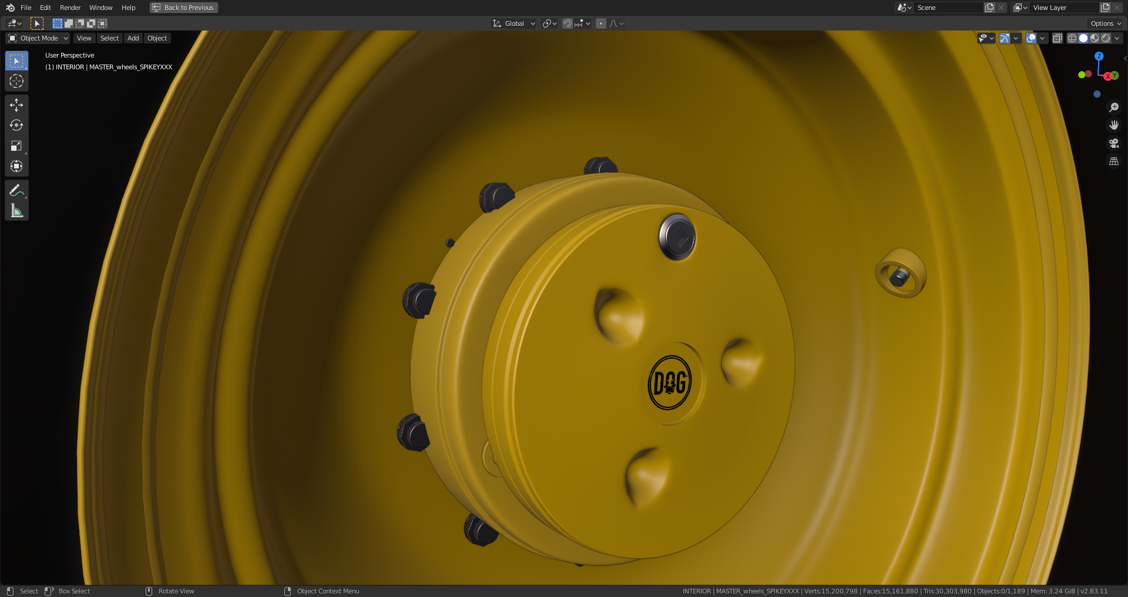This screenshot has width=1128, height=597.
Task: Click the Back to Previous button
Action: point(184,8)
